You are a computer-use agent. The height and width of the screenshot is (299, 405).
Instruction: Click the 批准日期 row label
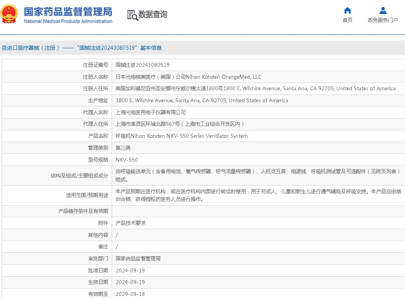(x=98, y=270)
